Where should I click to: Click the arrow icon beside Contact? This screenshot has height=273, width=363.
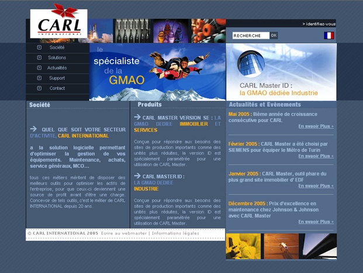(39, 88)
